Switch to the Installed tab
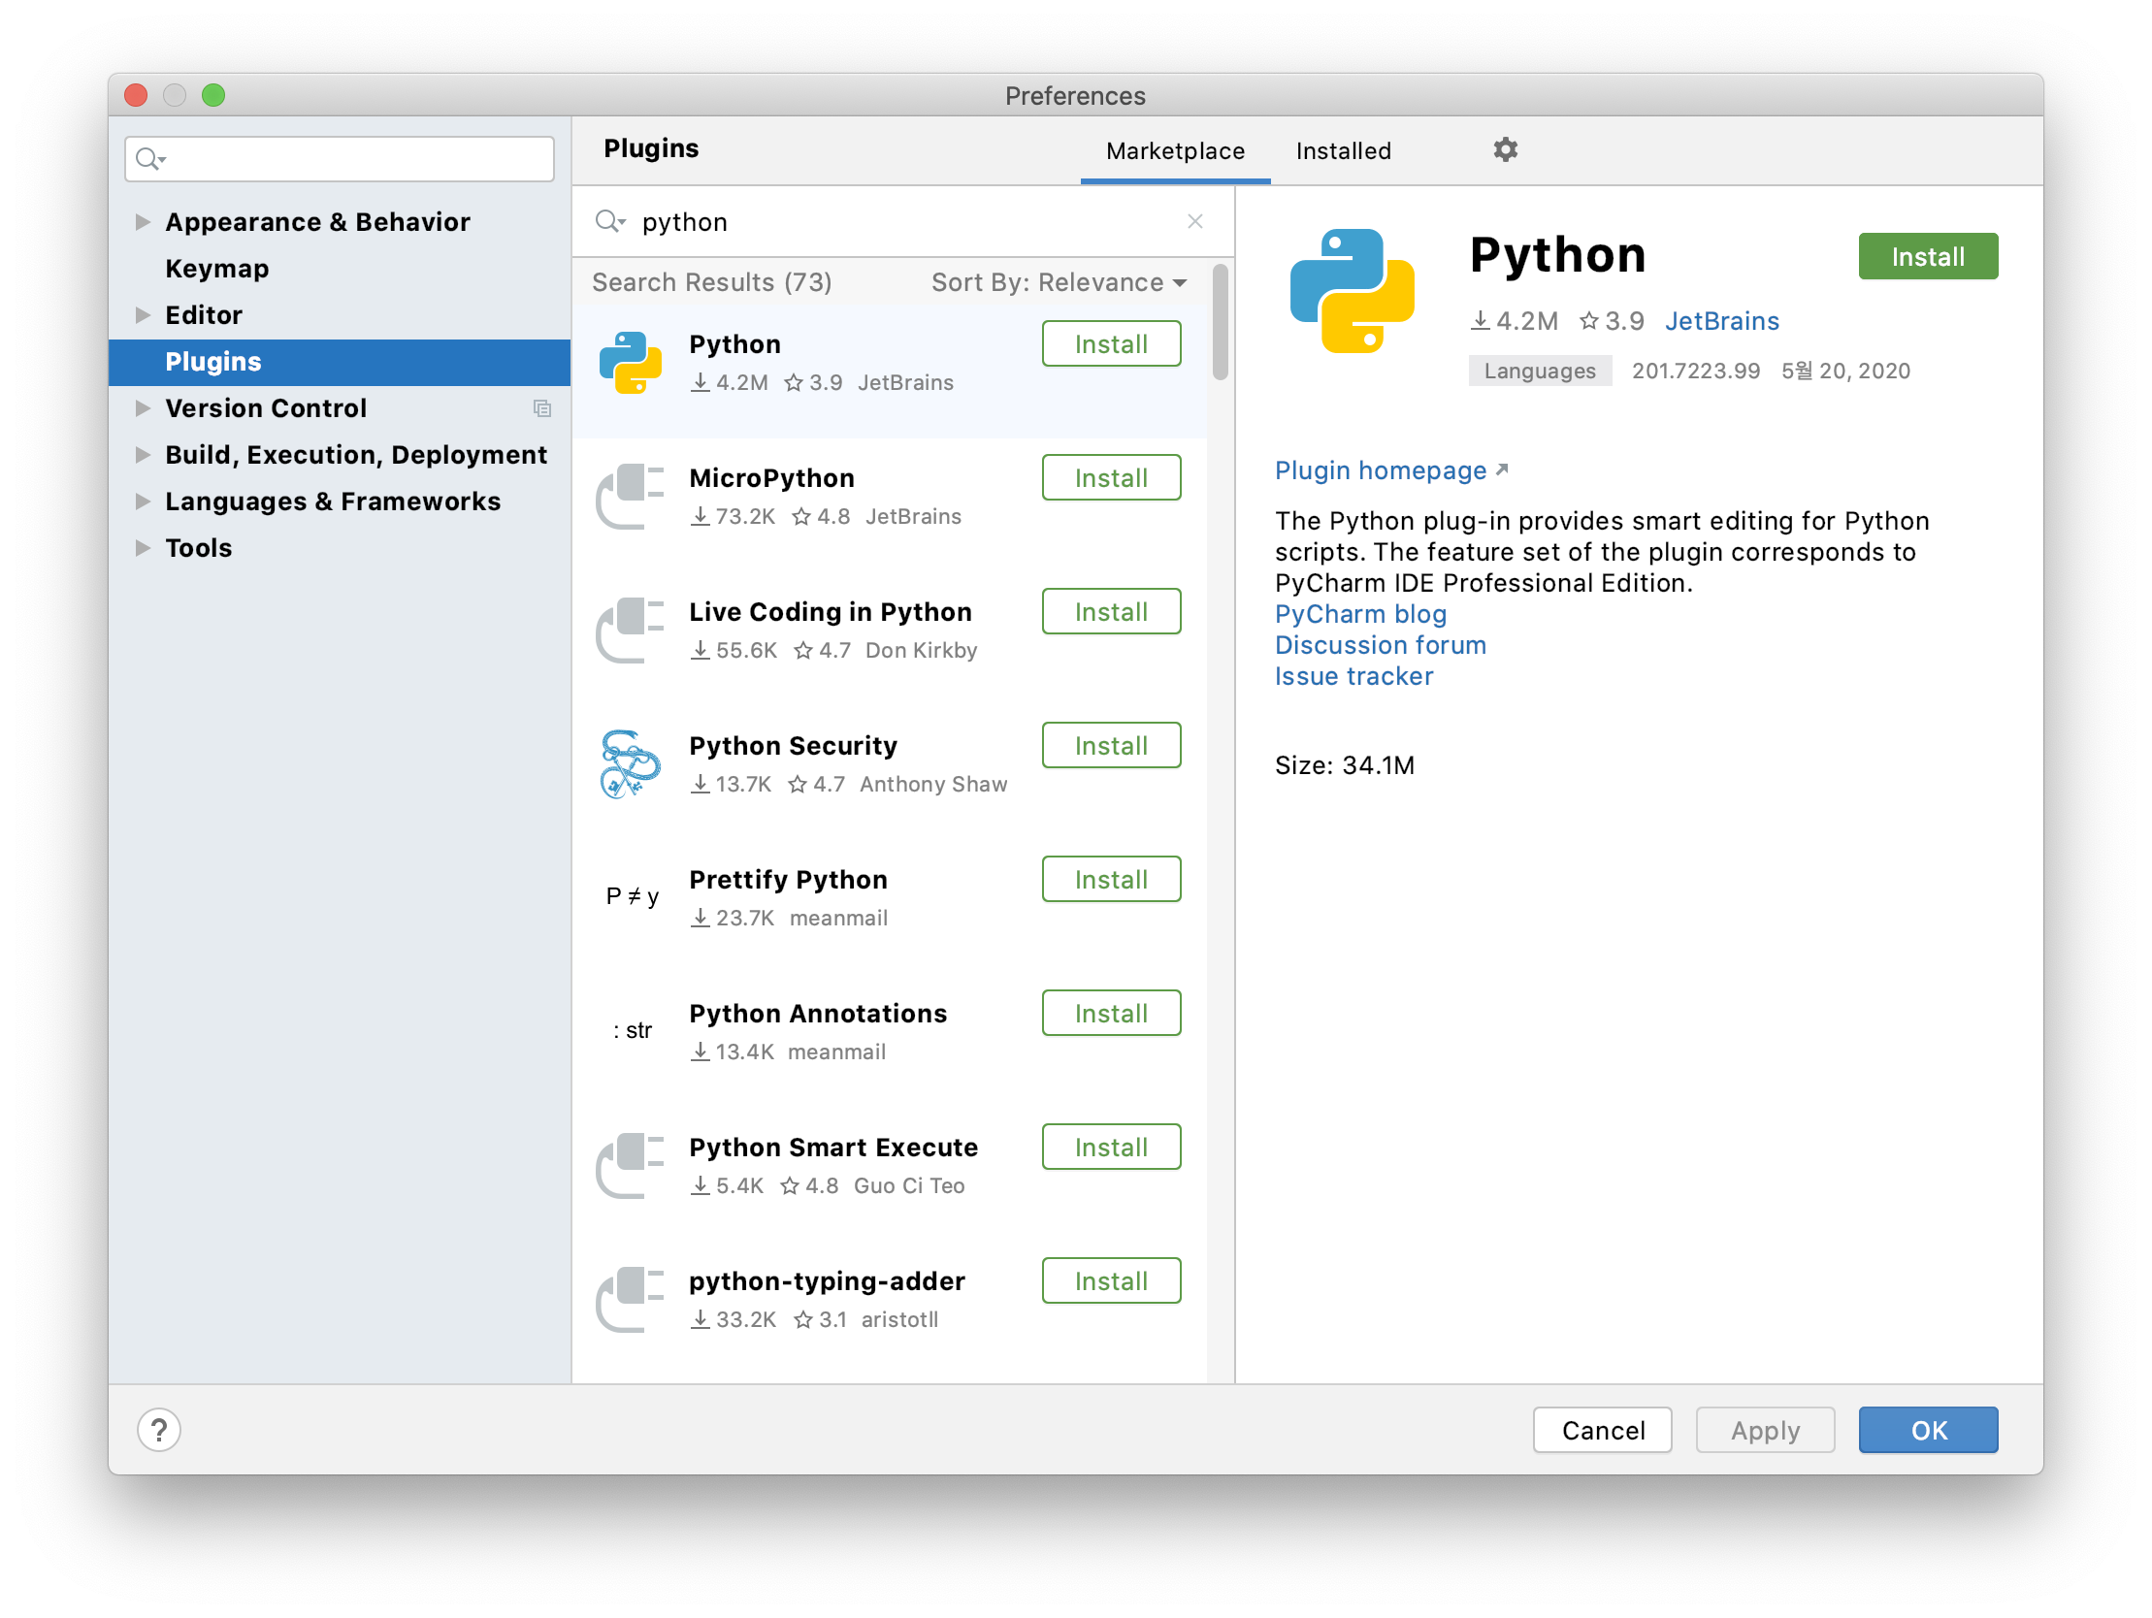2152x1618 pixels. point(1343,150)
